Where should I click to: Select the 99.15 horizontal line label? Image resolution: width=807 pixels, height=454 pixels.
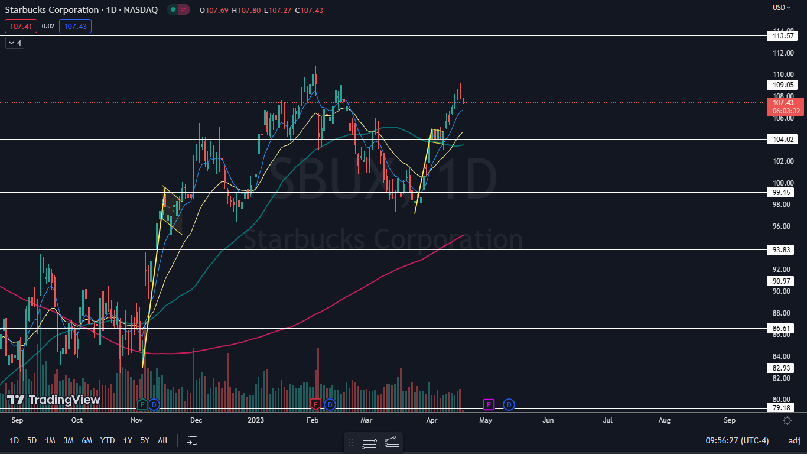tap(783, 193)
